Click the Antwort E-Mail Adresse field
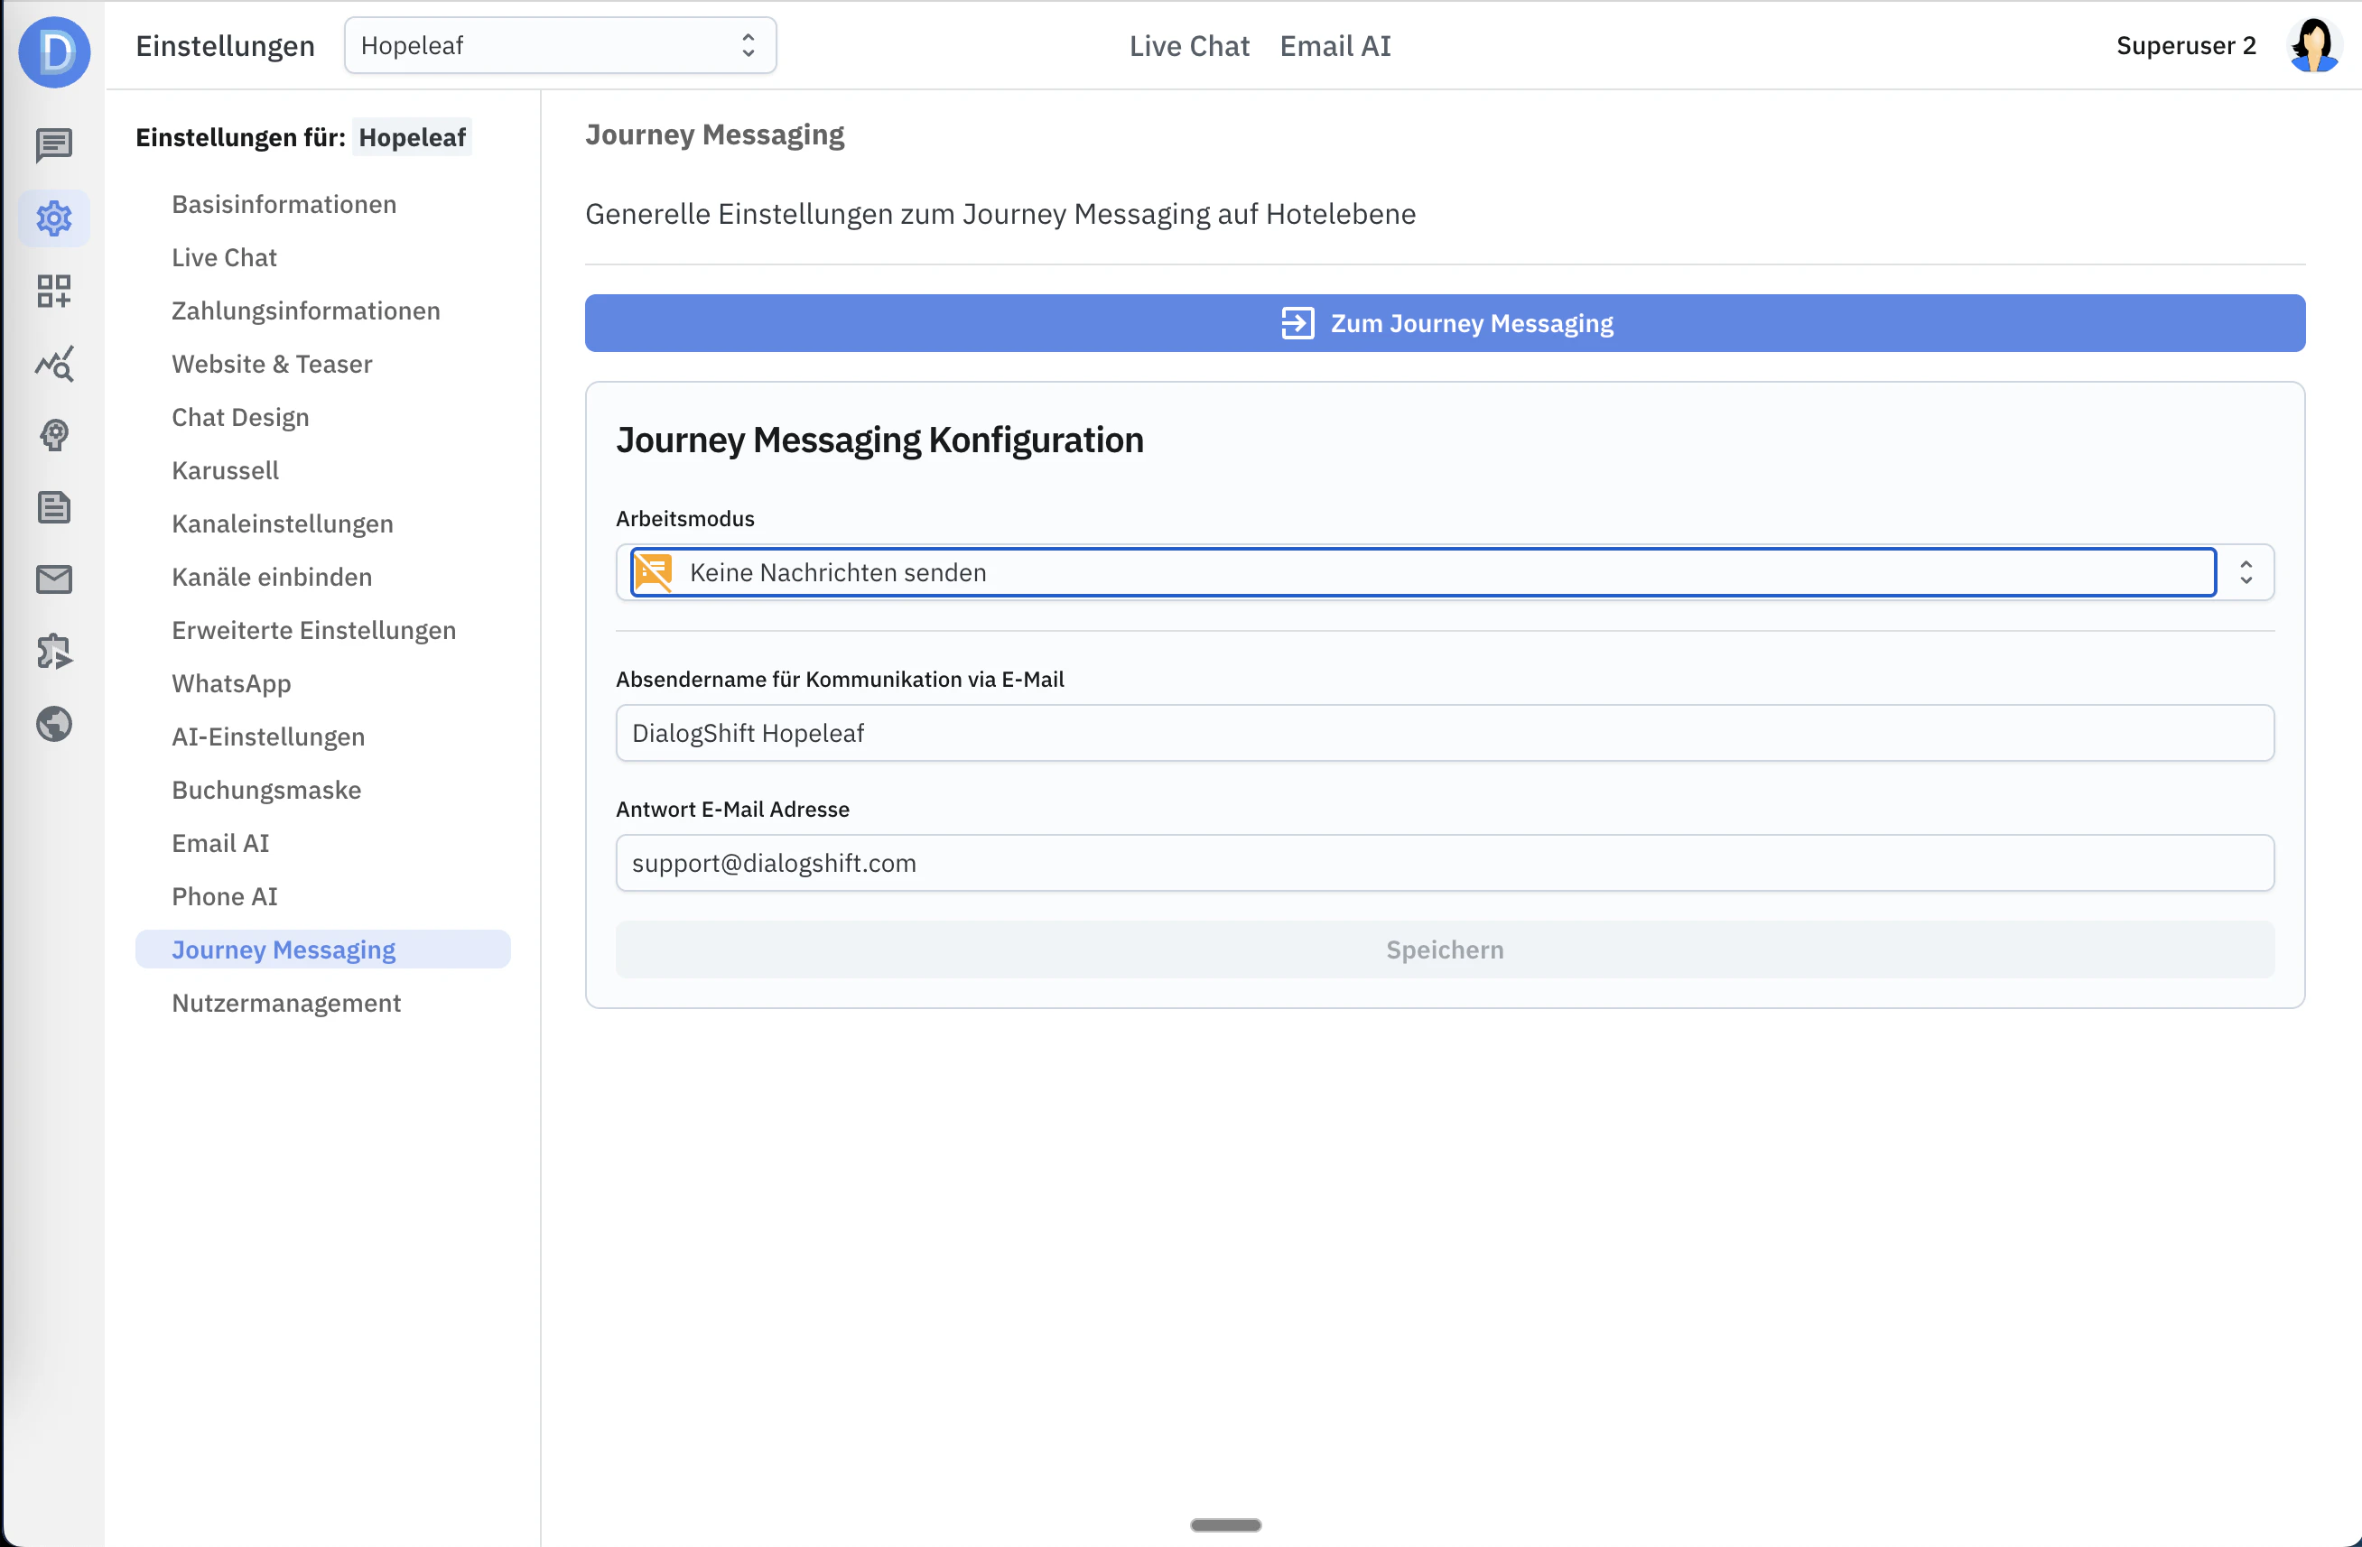This screenshot has width=2362, height=1547. coord(1444,862)
